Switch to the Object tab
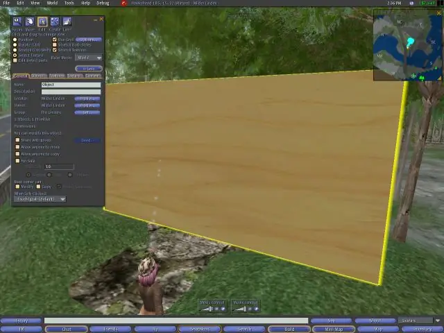 coord(39,76)
